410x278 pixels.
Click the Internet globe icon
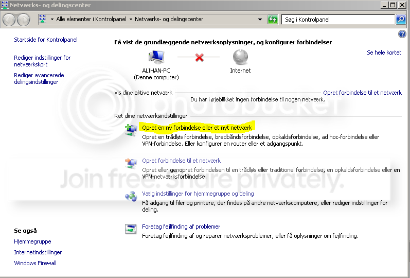(x=240, y=57)
